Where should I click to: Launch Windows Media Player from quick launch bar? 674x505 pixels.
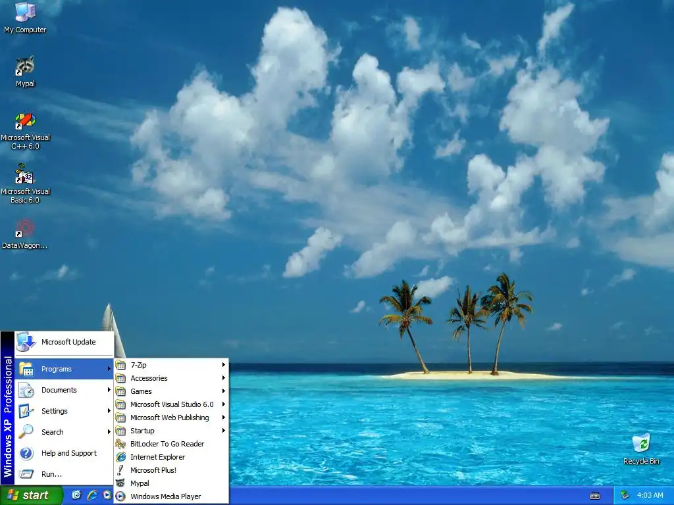point(107,495)
